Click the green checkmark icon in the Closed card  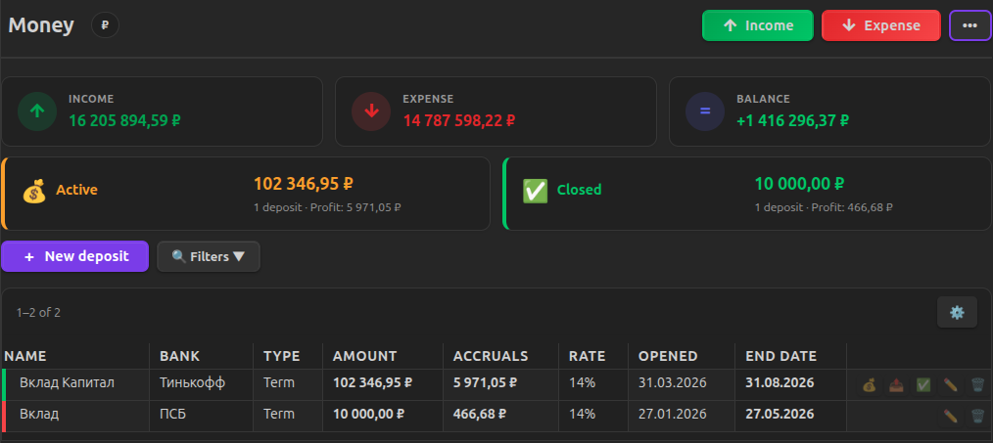(x=535, y=191)
